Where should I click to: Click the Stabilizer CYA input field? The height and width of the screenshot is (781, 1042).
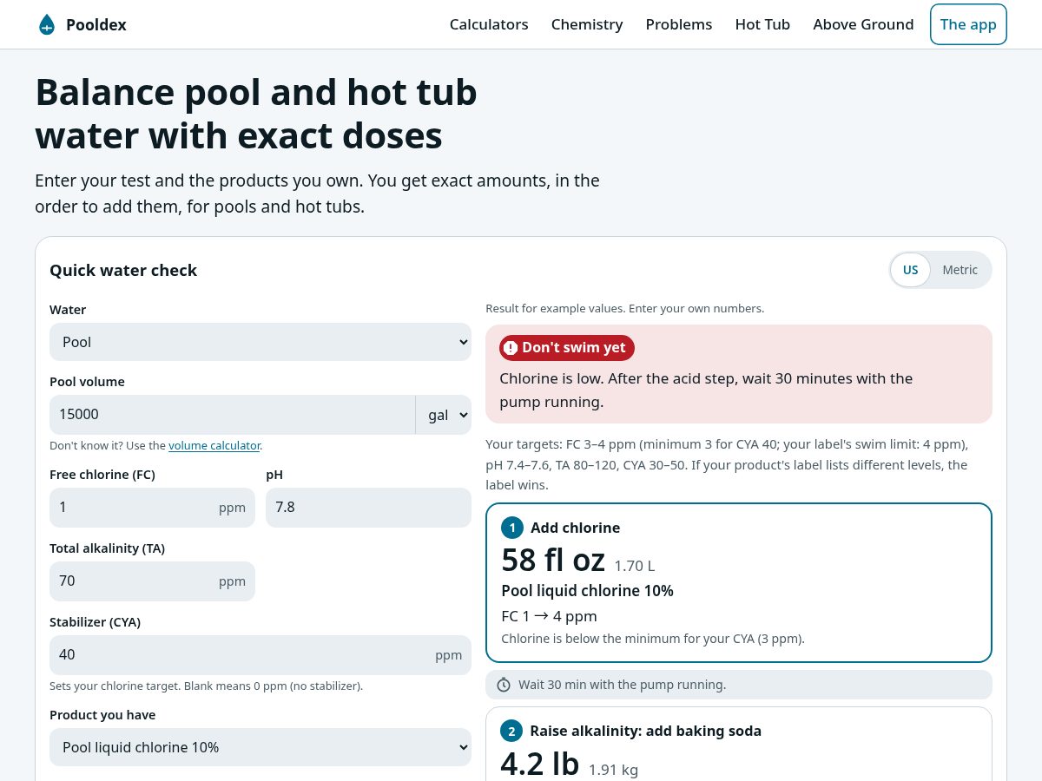point(260,655)
